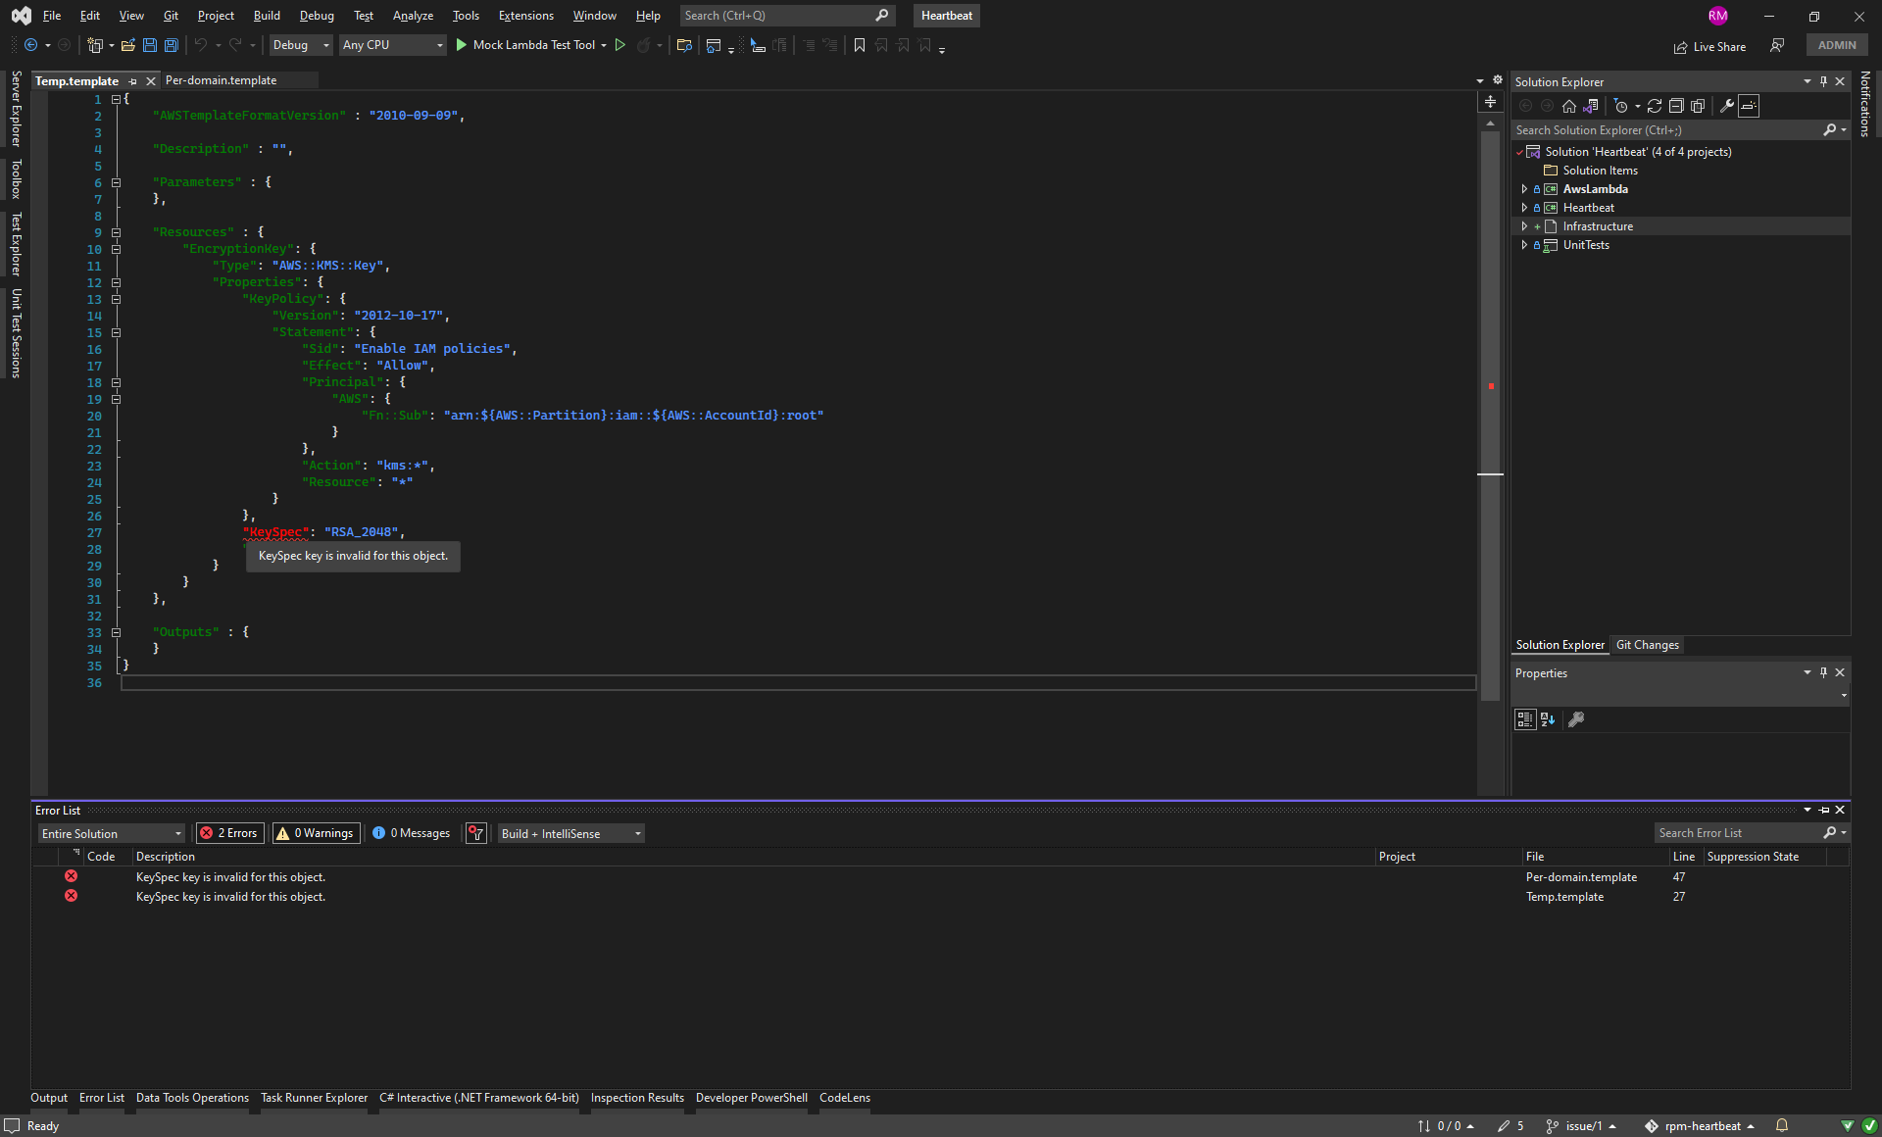Run the Mock Lambda Test Tool
Viewport: 1882px width, 1137px height.
[526, 45]
